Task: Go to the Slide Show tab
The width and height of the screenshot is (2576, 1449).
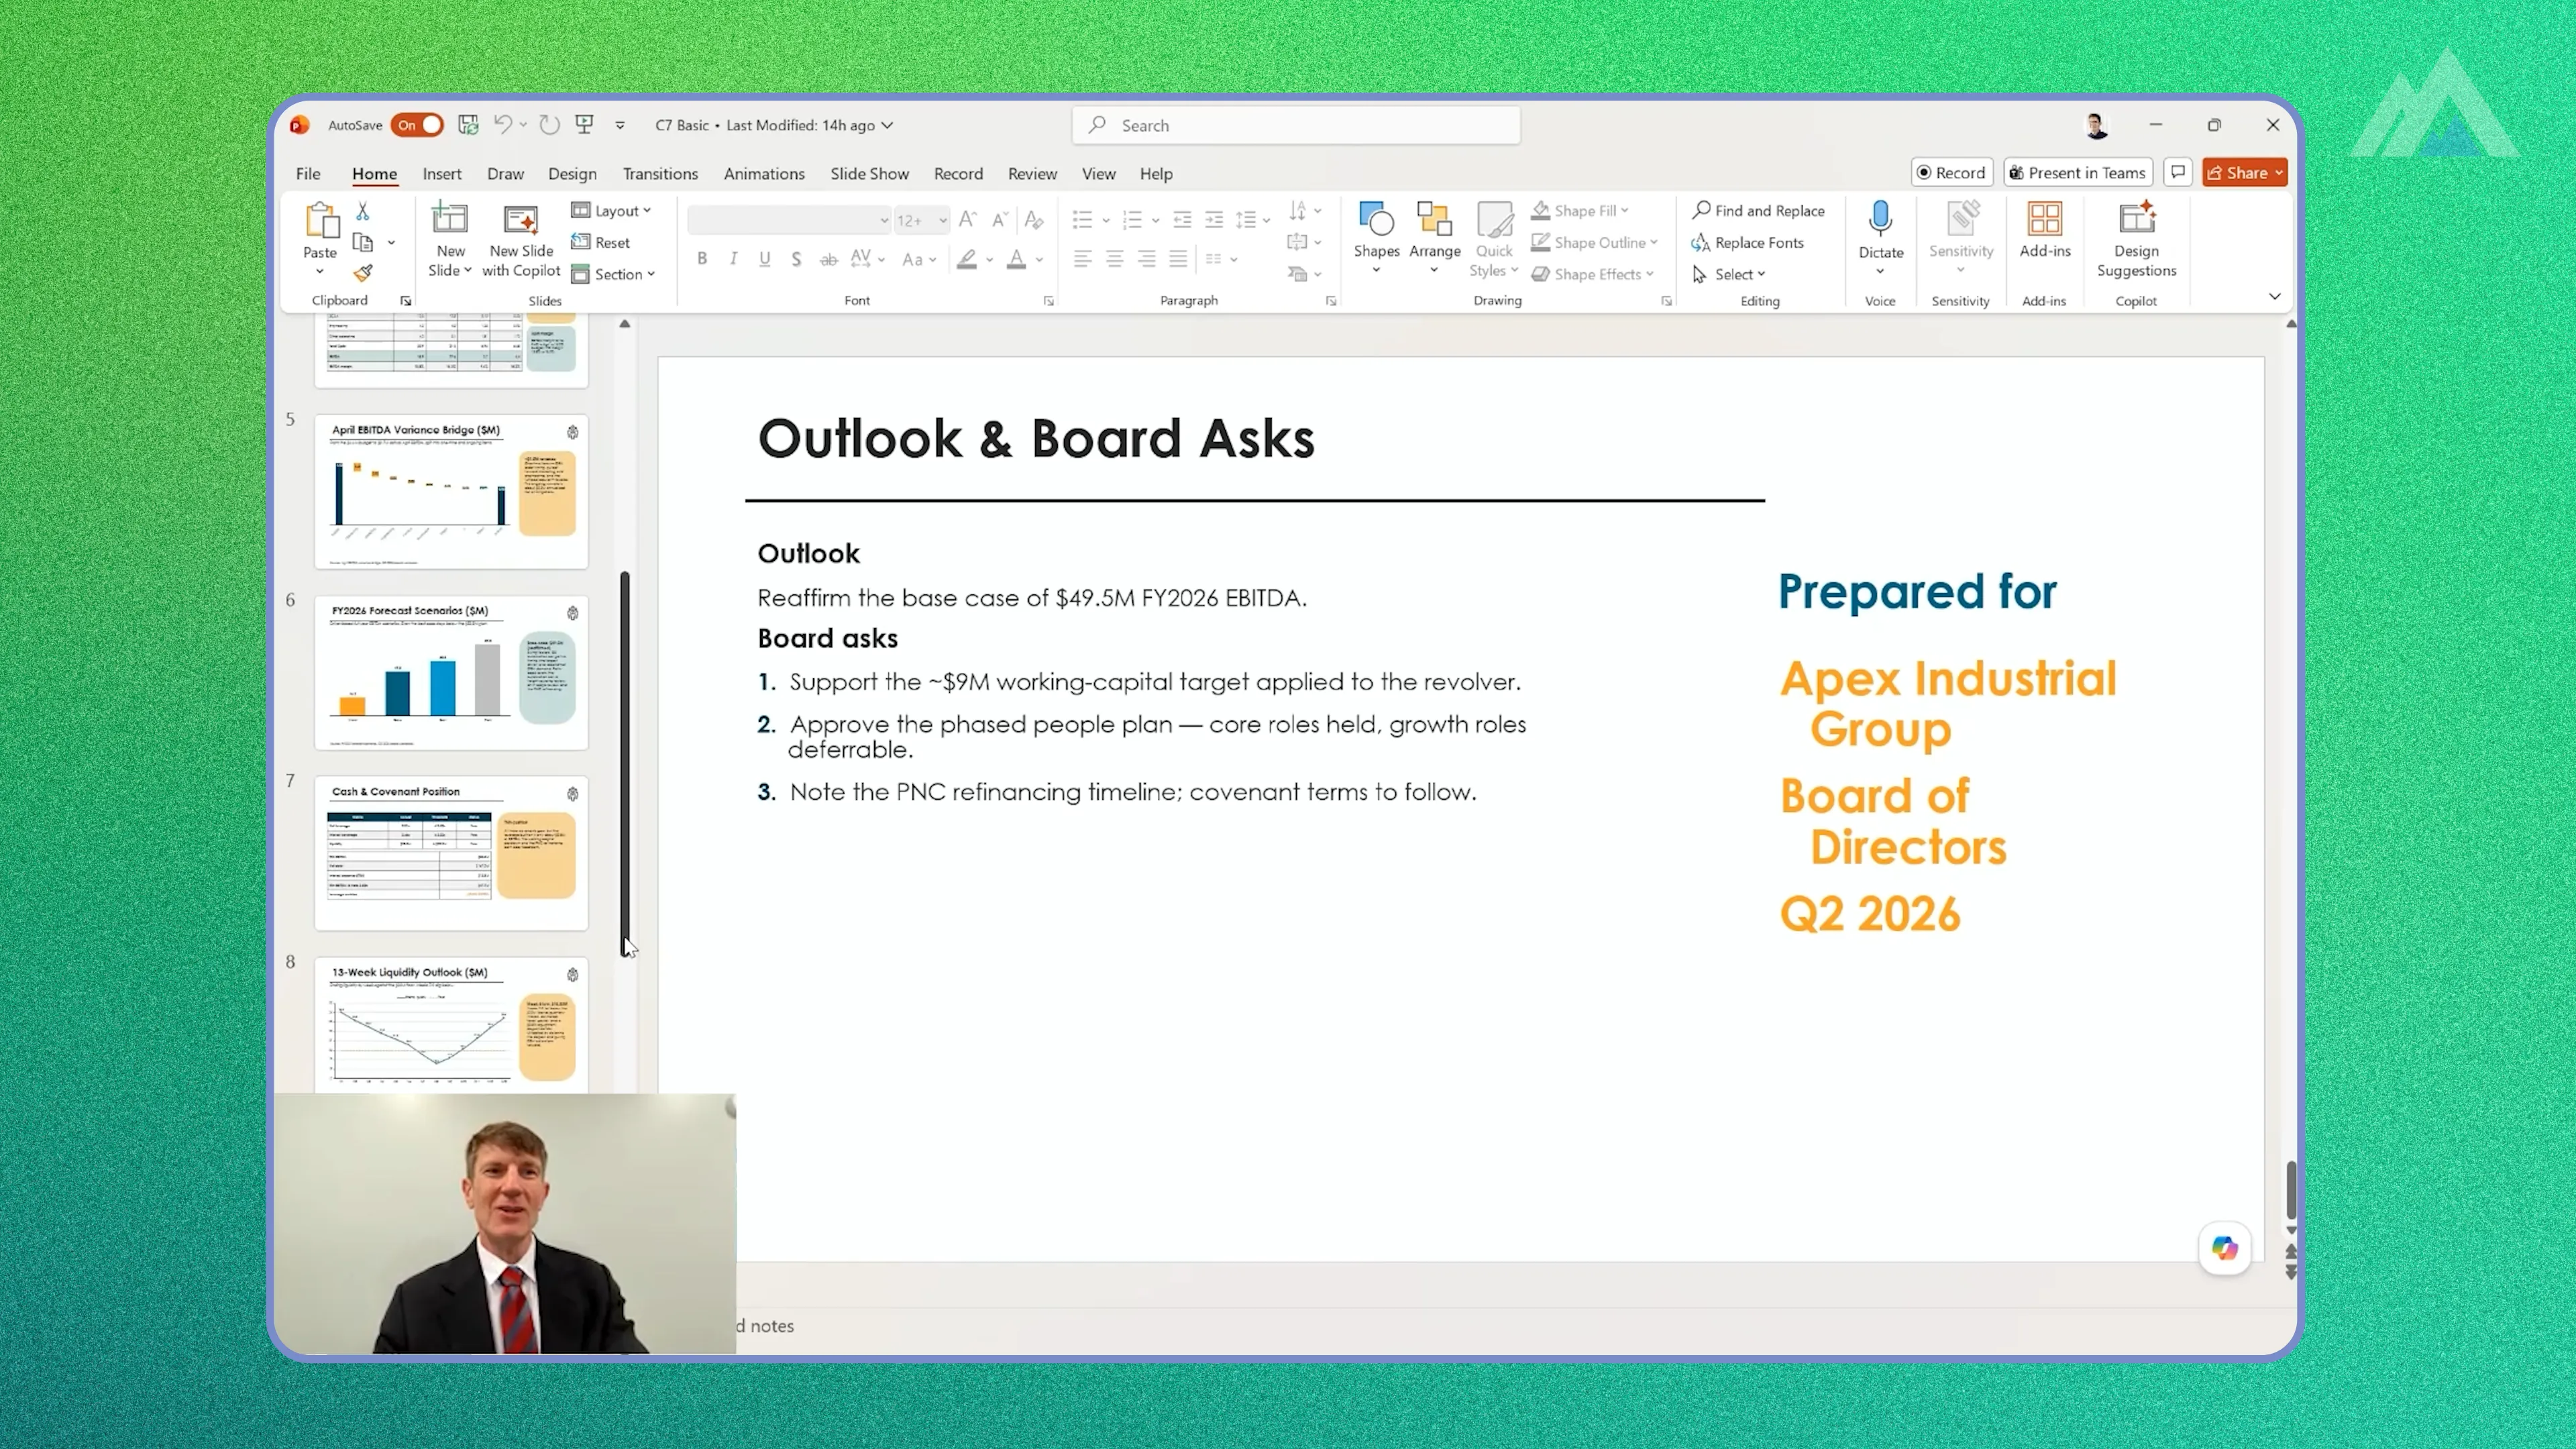Action: pyautogui.click(x=869, y=173)
